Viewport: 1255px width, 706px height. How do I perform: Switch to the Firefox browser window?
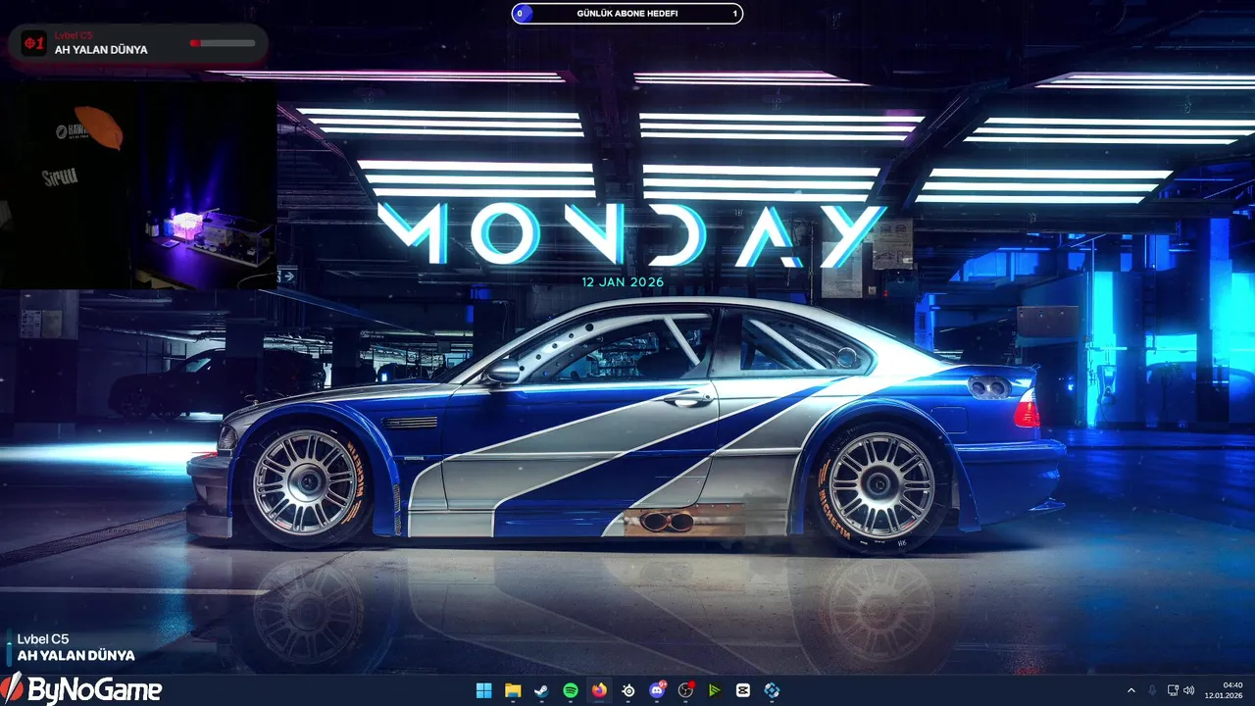[x=599, y=690]
